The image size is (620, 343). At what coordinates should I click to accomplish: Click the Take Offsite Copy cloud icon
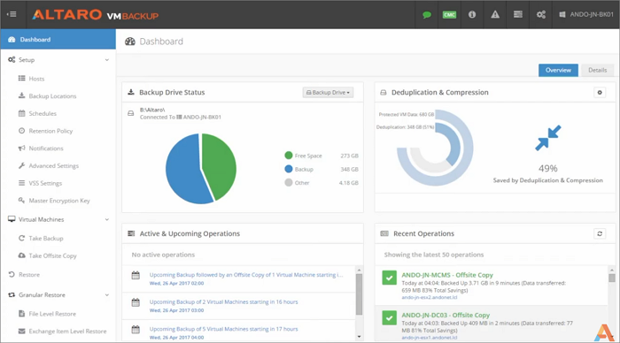pyautogui.click(x=22, y=255)
